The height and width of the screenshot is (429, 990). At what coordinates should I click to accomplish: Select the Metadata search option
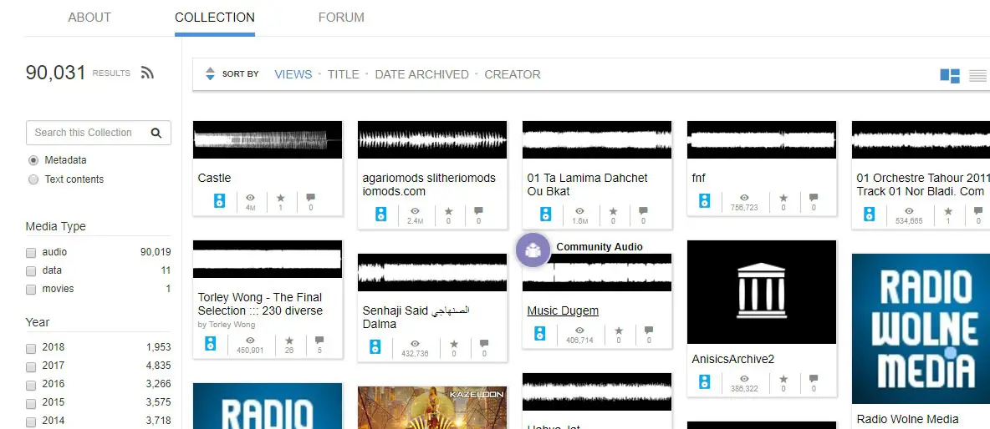tap(33, 160)
